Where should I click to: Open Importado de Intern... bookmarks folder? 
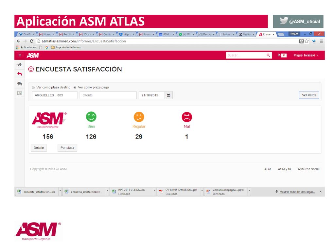67,47
